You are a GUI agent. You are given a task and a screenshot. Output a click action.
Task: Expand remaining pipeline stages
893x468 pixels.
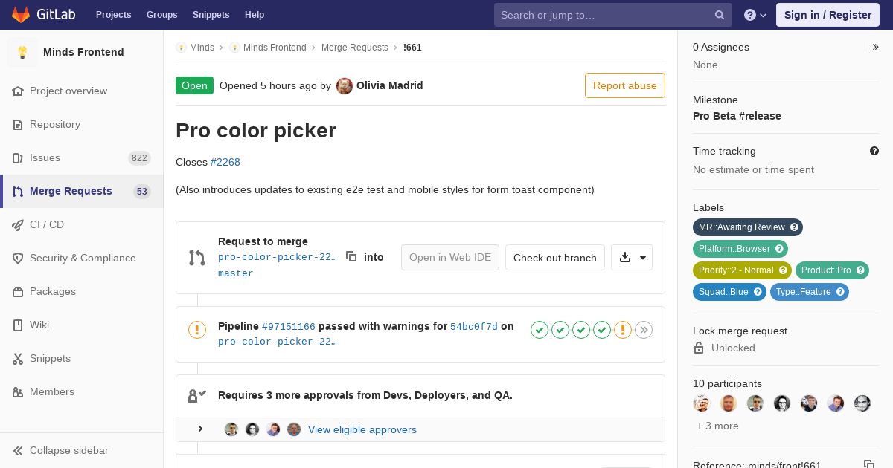click(x=644, y=330)
